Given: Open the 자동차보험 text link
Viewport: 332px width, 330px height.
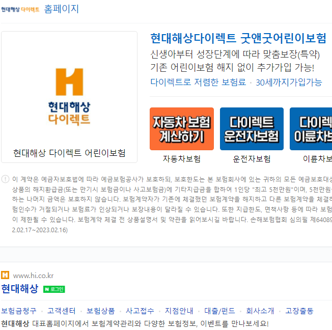Looking at the screenshot, I should pyautogui.click(x=182, y=159).
